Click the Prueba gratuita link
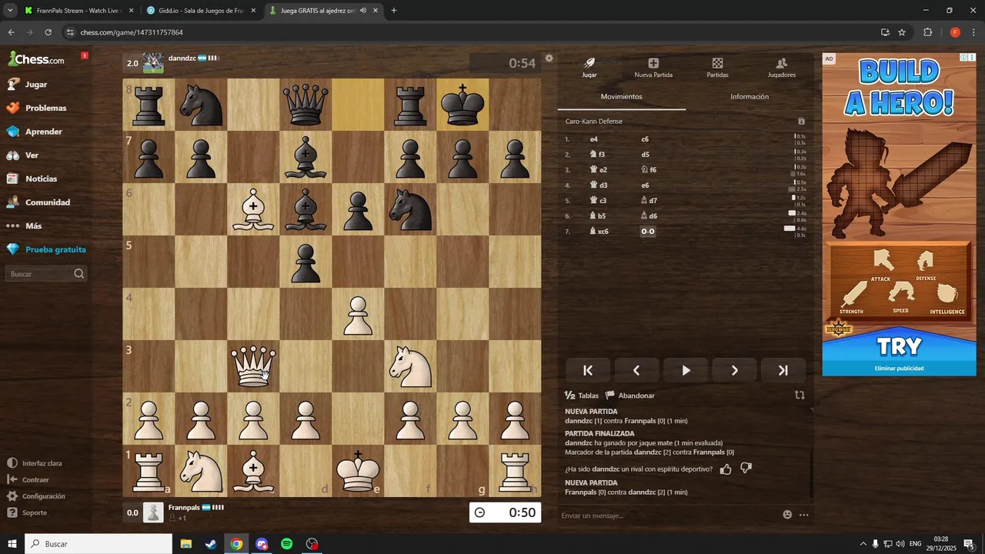This screenshot has width=985, height=554. [46, 249]
